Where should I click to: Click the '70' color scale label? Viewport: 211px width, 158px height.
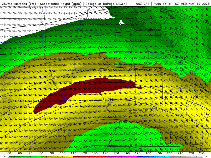31,153
